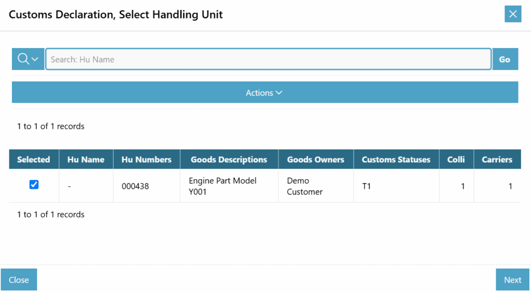Click the Hu number 000438 cell

pyautogui.click(x=135, y=186)
